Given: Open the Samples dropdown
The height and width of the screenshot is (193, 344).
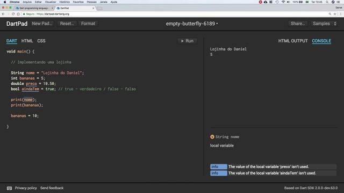Looking at the screenshot, I should [324, 24].
